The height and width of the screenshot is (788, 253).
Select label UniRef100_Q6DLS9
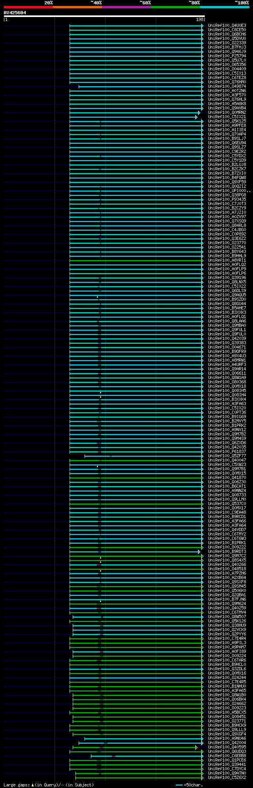pyautogui.click(x=227, y=291)
